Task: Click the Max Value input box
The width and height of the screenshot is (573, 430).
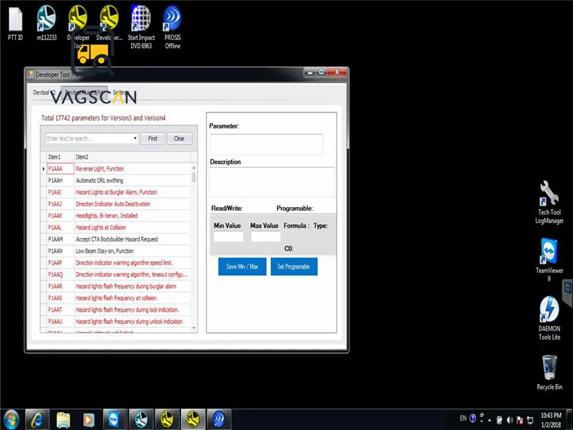Action: tap(266, 236)
